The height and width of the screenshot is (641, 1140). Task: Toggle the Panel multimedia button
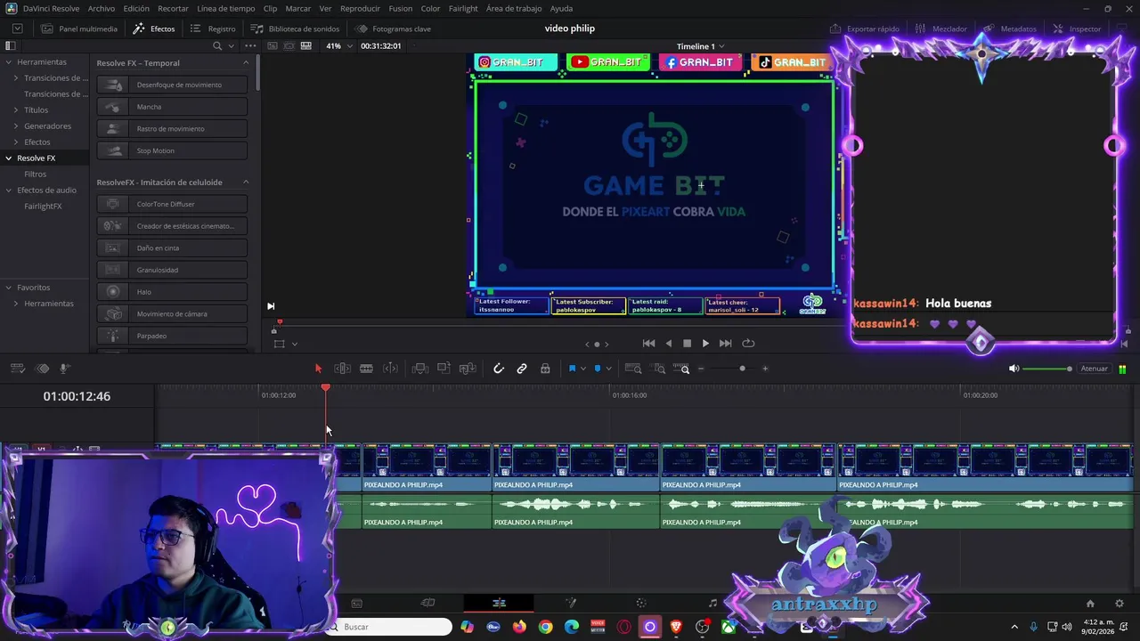[x=79, y=28]
